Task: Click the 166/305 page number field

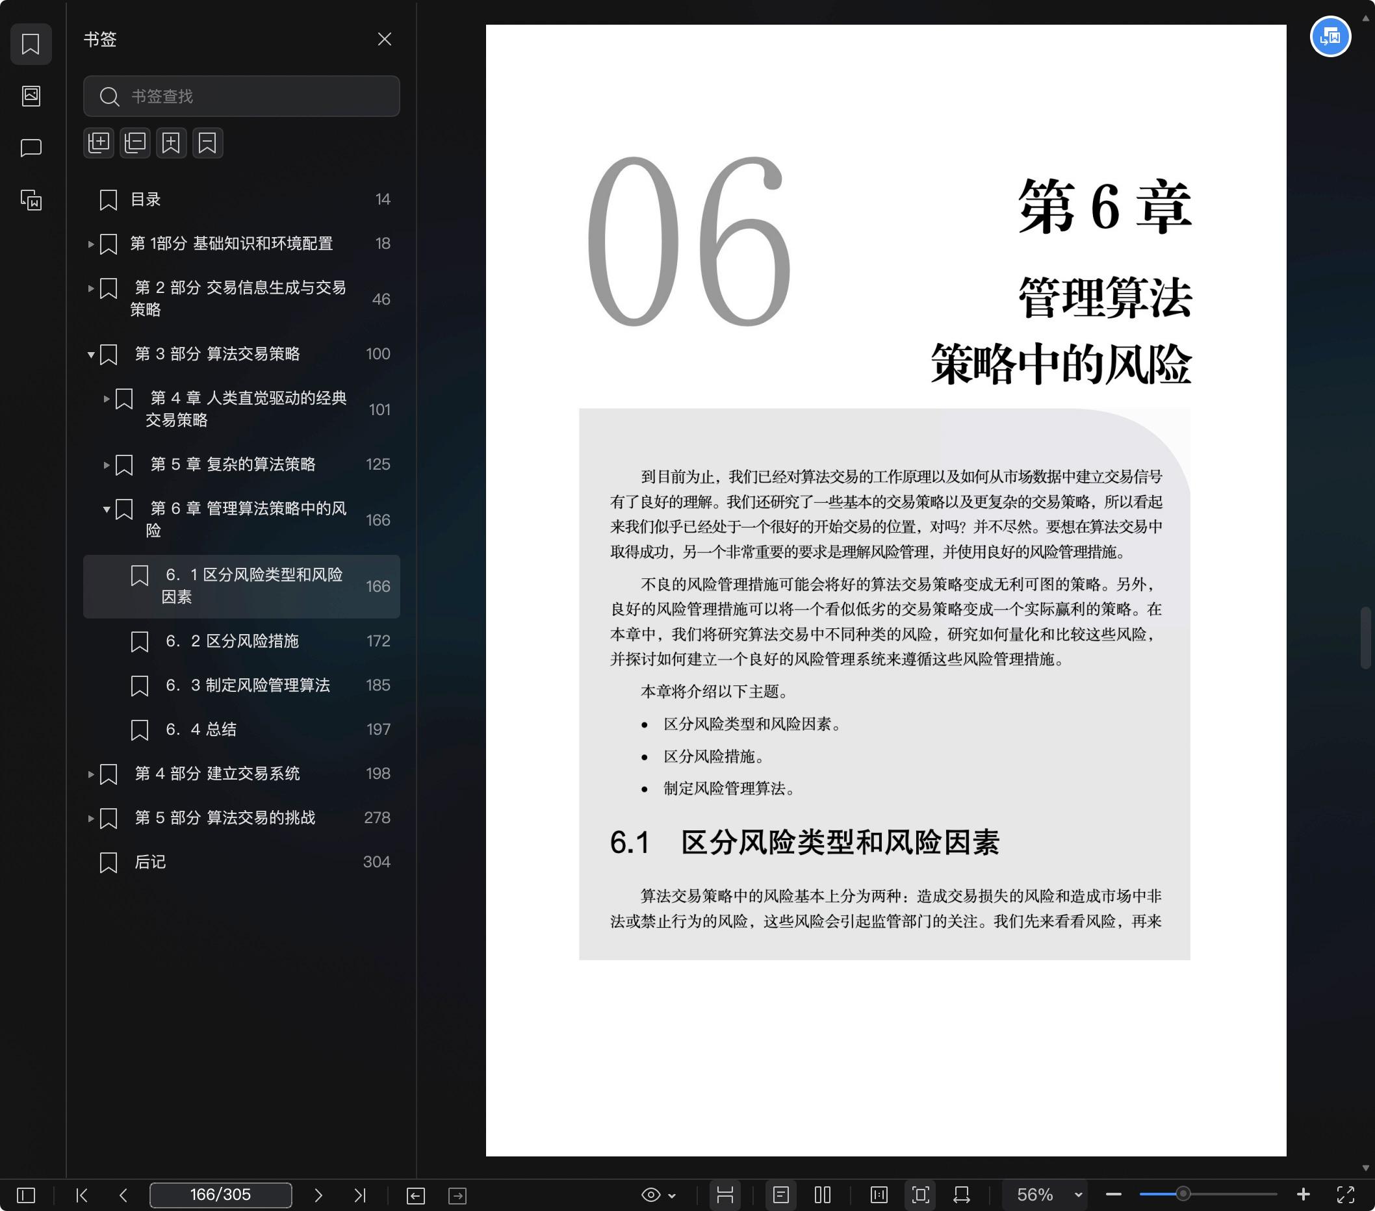Action: [221, 1195]
